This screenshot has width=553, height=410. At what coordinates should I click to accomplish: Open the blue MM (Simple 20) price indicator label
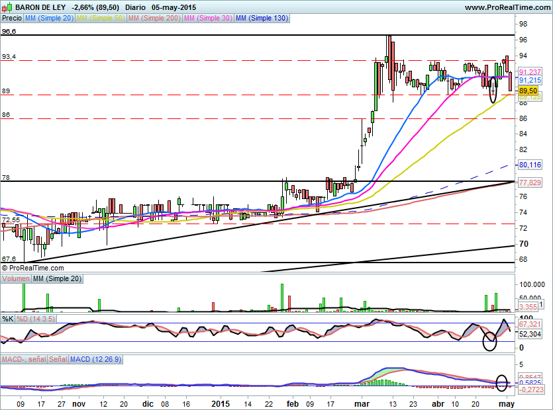point(49,18)
